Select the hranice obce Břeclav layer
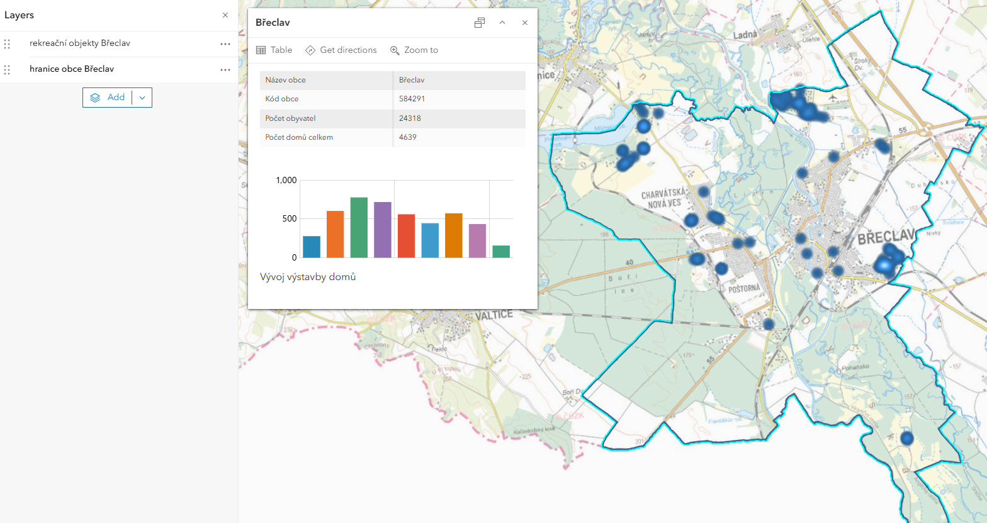 (x=72, y=69)
